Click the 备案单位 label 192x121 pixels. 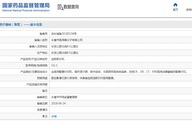click(x=42, y=97)
